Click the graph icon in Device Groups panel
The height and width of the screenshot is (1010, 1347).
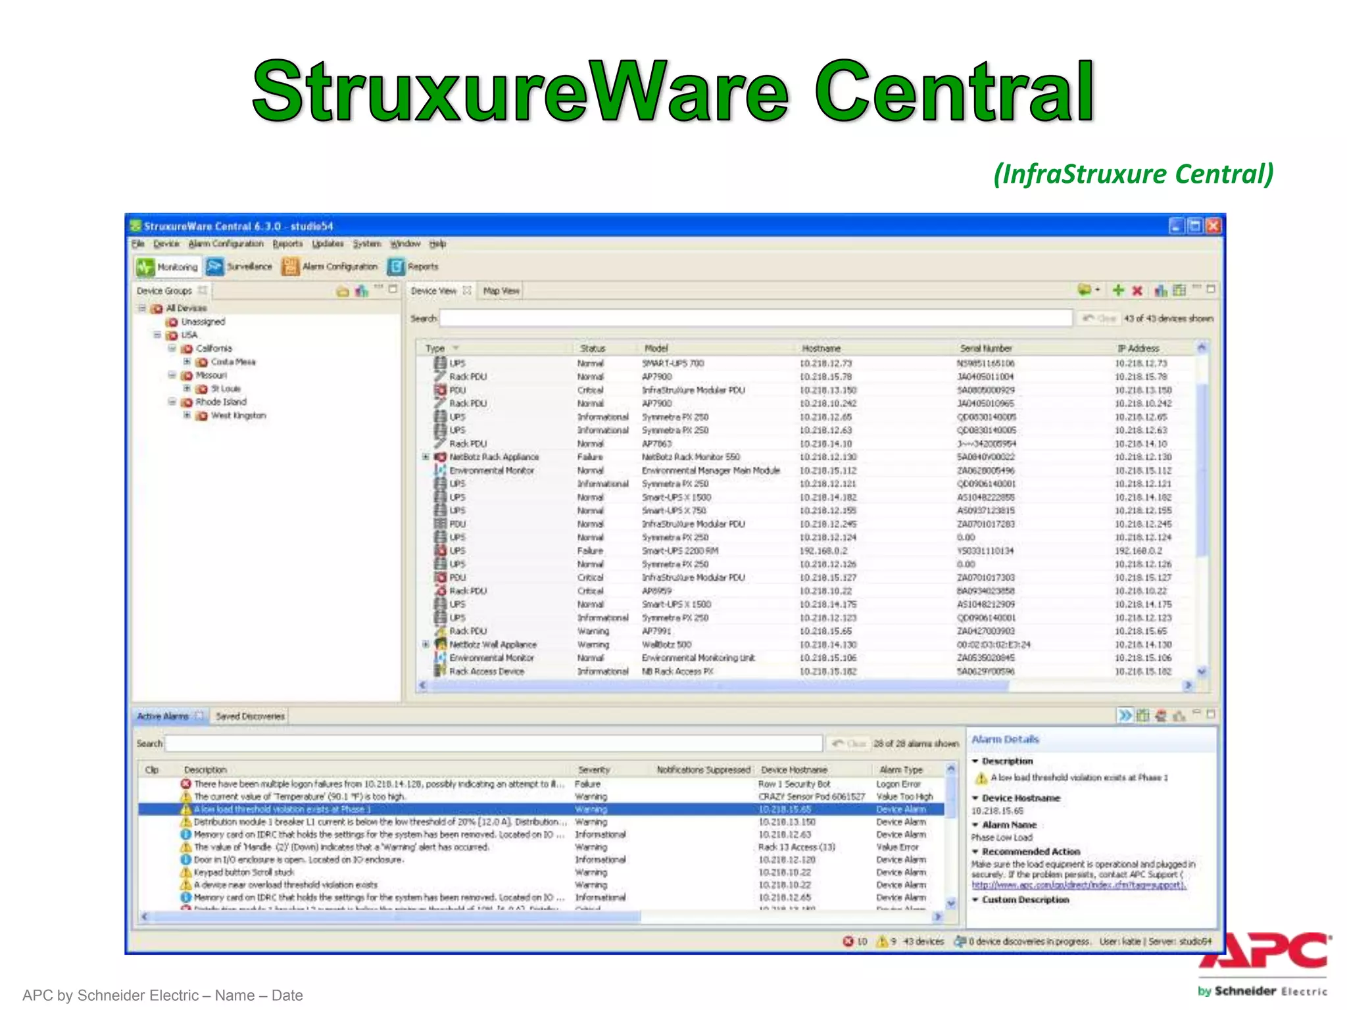(361, 291)
